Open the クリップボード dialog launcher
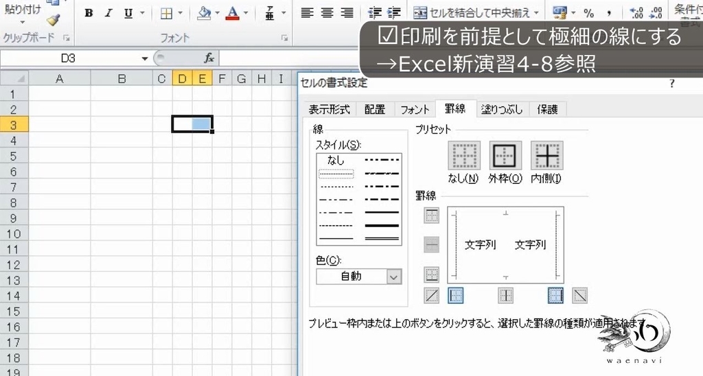This screenshot has width=703, height=376. pos(67,38)
